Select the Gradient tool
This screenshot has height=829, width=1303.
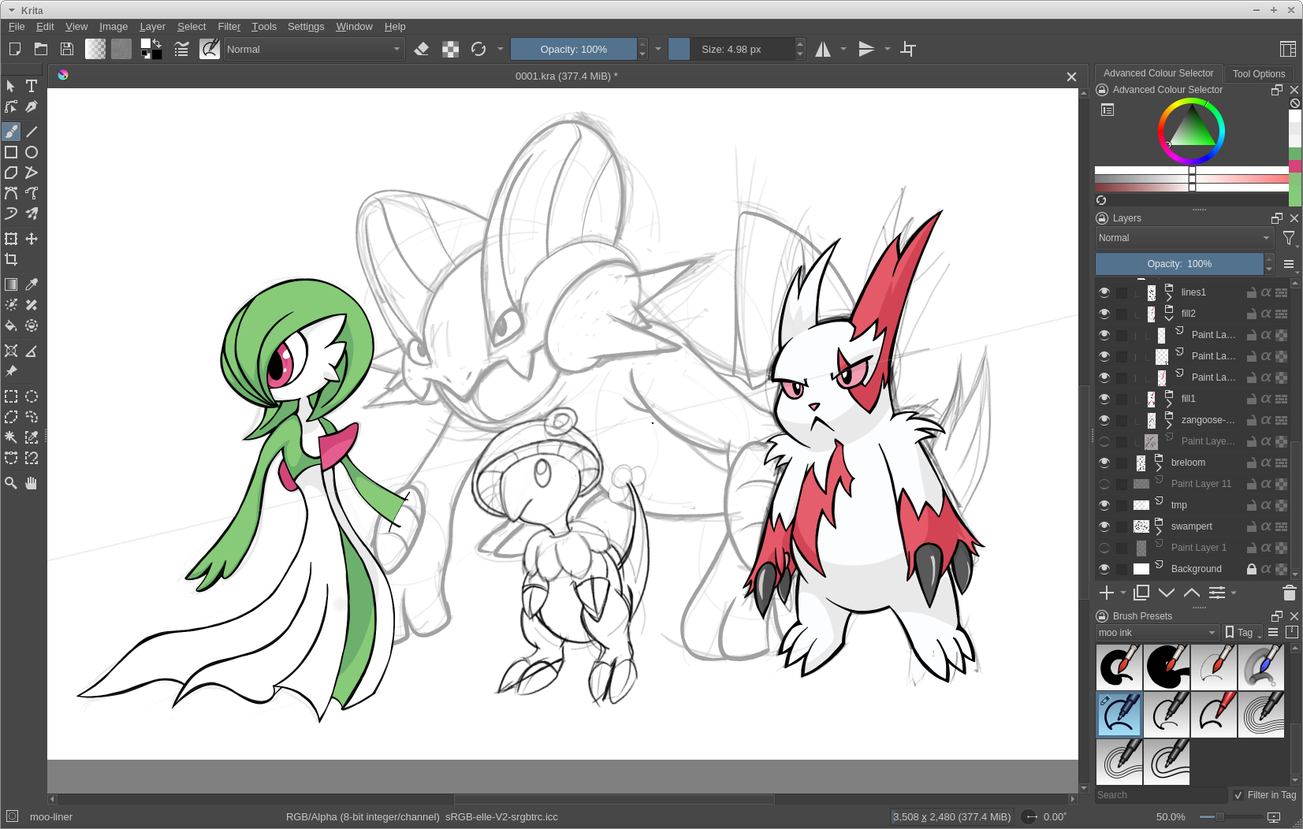coord(11,284)
